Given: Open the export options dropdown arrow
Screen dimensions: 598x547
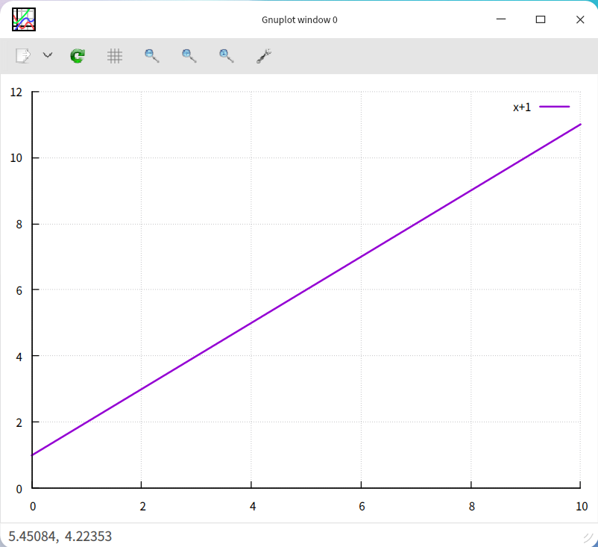Looking at the screenshot, I should click(x=48, y=55).
